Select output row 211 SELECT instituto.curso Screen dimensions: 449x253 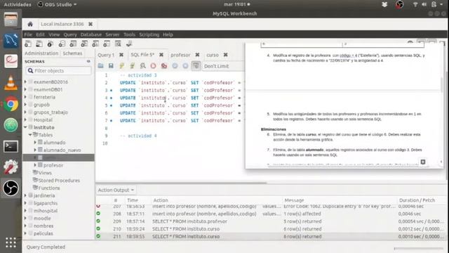(271, 236)
